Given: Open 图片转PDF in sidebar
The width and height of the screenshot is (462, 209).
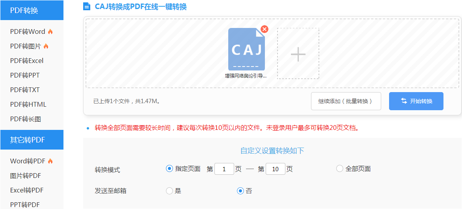Looking at the screenshot, I should 25,176.
